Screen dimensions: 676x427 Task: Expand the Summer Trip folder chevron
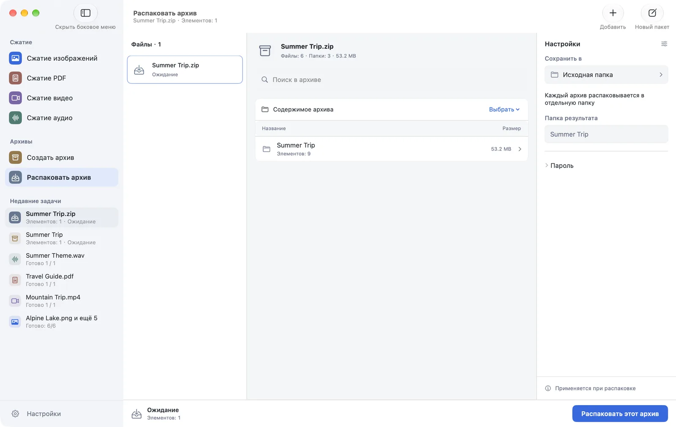point(520,149)
